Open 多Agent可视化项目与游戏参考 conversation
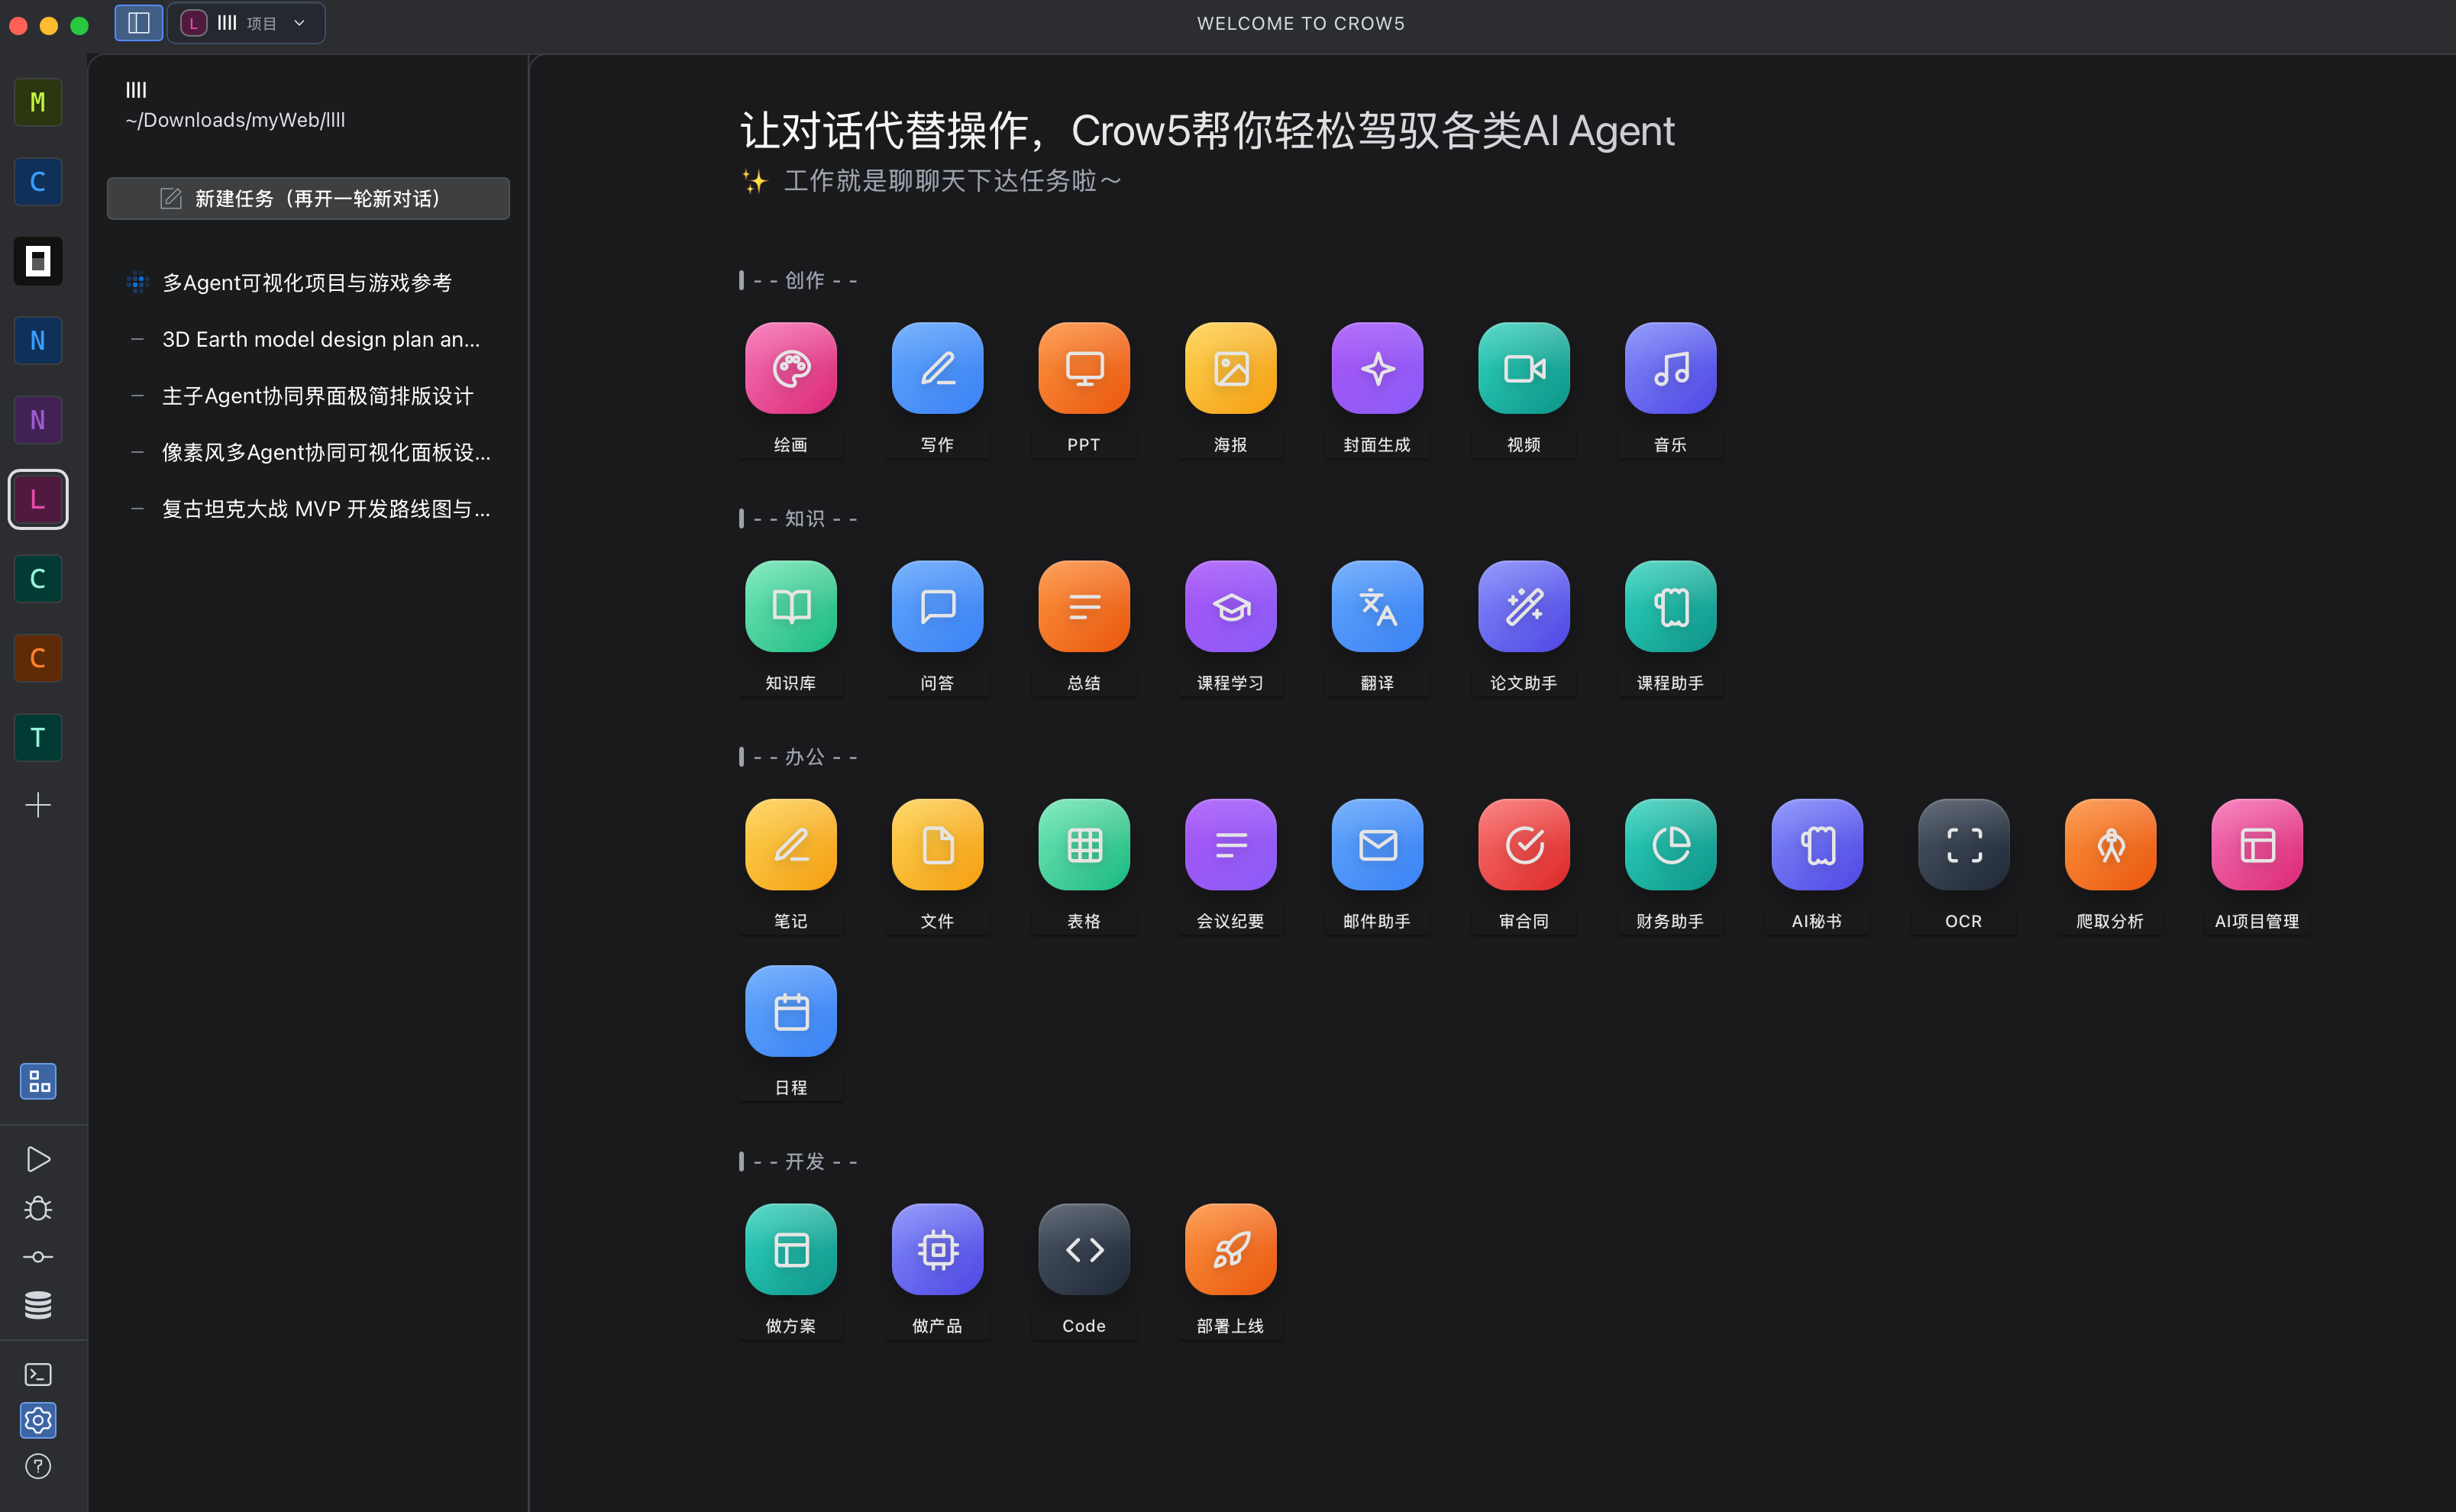Viewport: 2456px width, 1512px height. (x=308, y=283)
